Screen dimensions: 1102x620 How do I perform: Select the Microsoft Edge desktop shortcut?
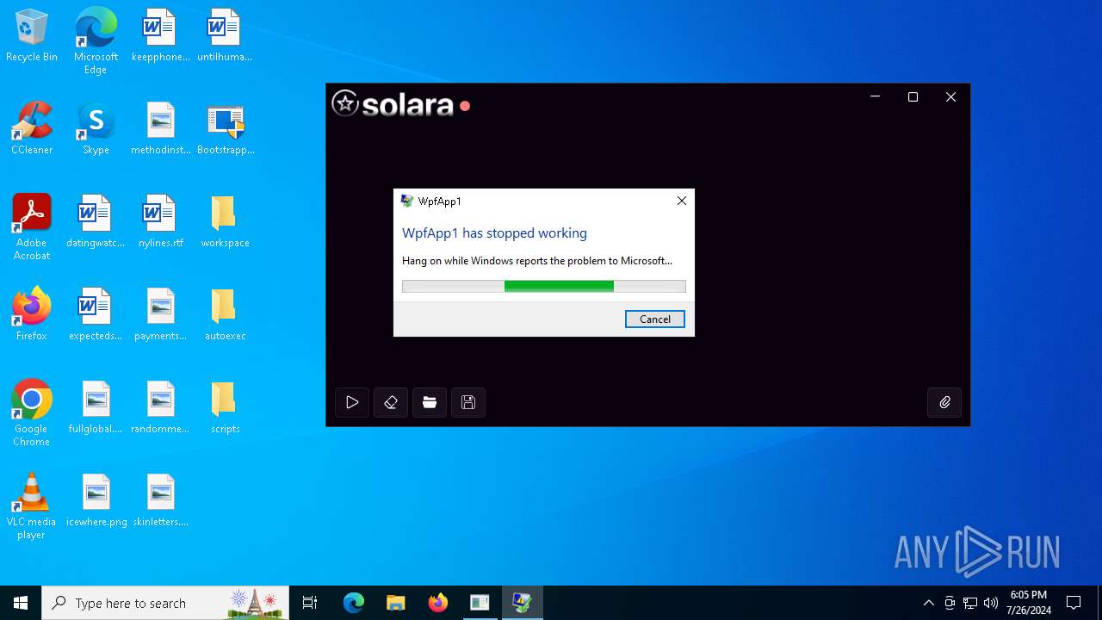[96, 40]
